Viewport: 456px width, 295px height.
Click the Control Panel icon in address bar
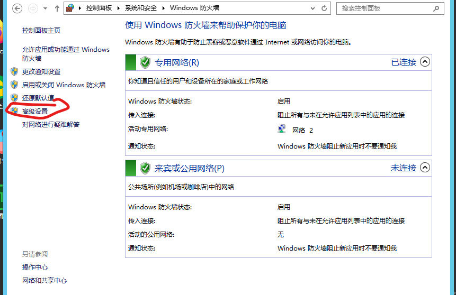[70, 8]
